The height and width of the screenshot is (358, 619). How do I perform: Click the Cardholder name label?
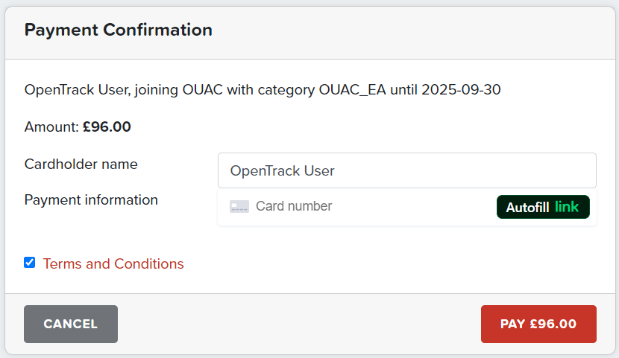pos(81,164)
